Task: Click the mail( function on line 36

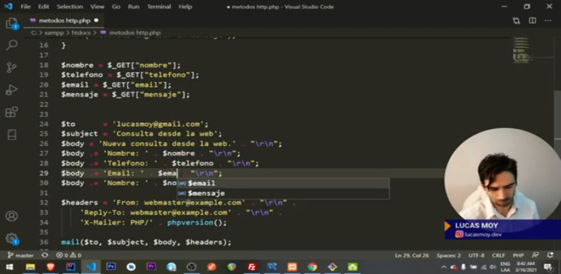Action: (x=72, y=242)
